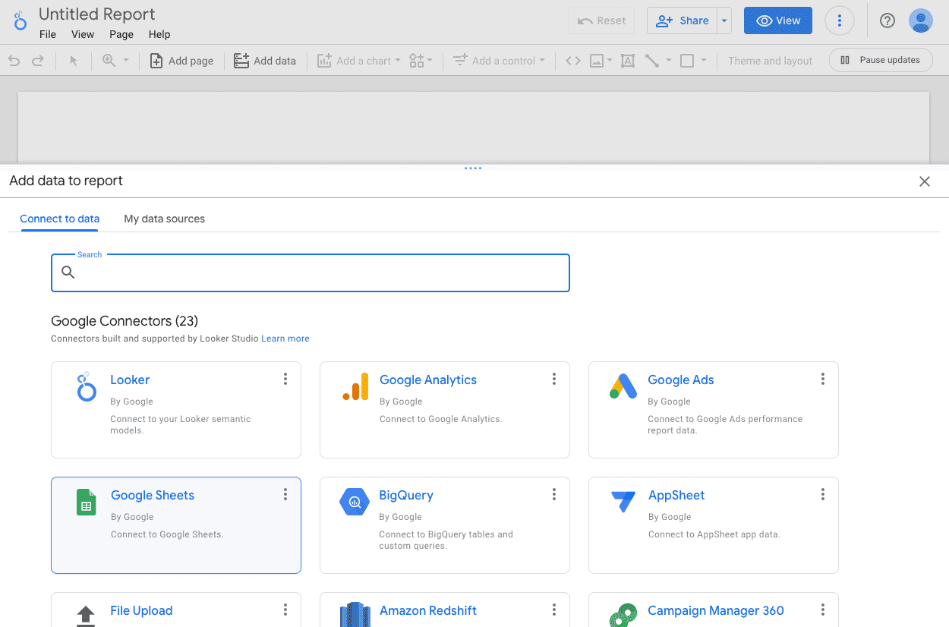
Task: Select the Campaign Manager 360 connector
Action: pyautogui.click(x=714, y=610)
